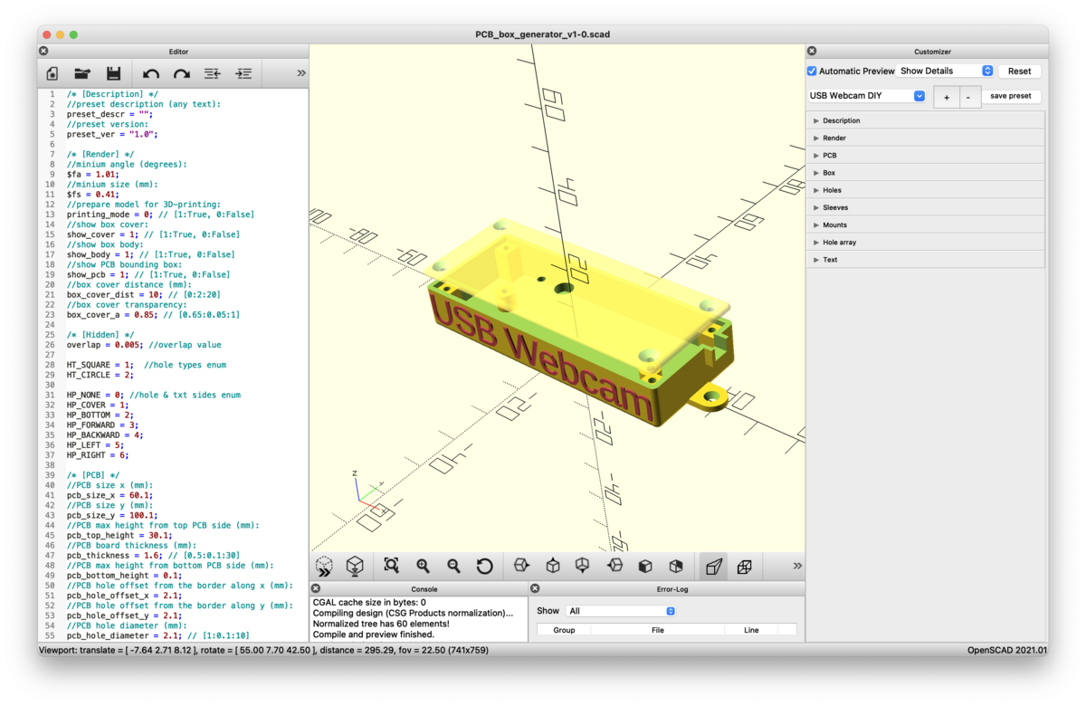Save the file using the floppy icon
This screenshot has height=706, width=1086.
113,73
